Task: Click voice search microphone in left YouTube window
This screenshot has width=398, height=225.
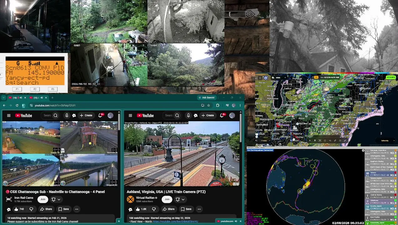Action: (x=67, y=116)
